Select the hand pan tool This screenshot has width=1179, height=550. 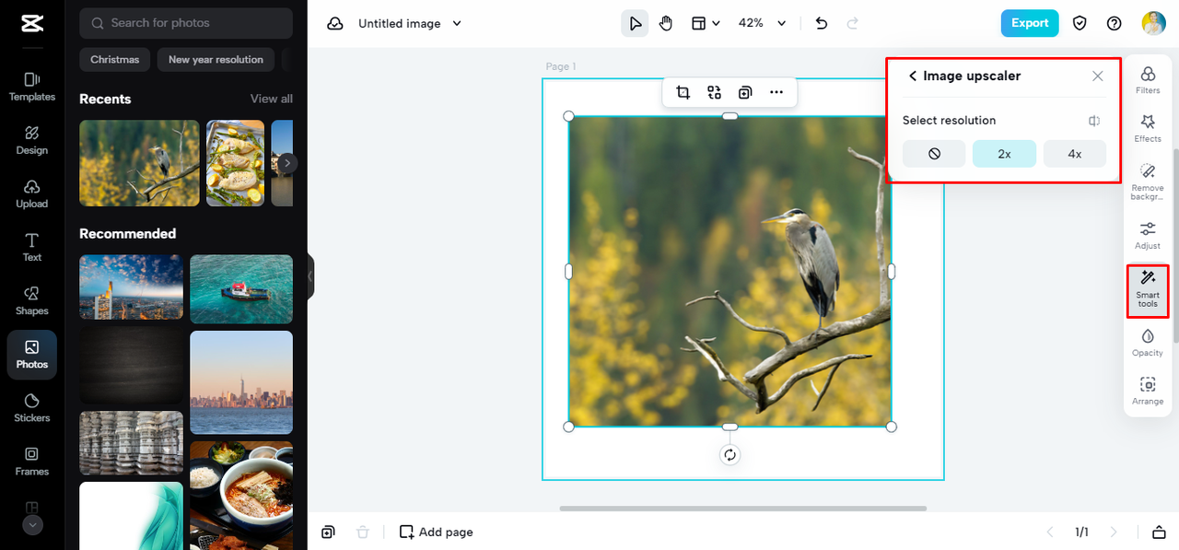(666, 24)
